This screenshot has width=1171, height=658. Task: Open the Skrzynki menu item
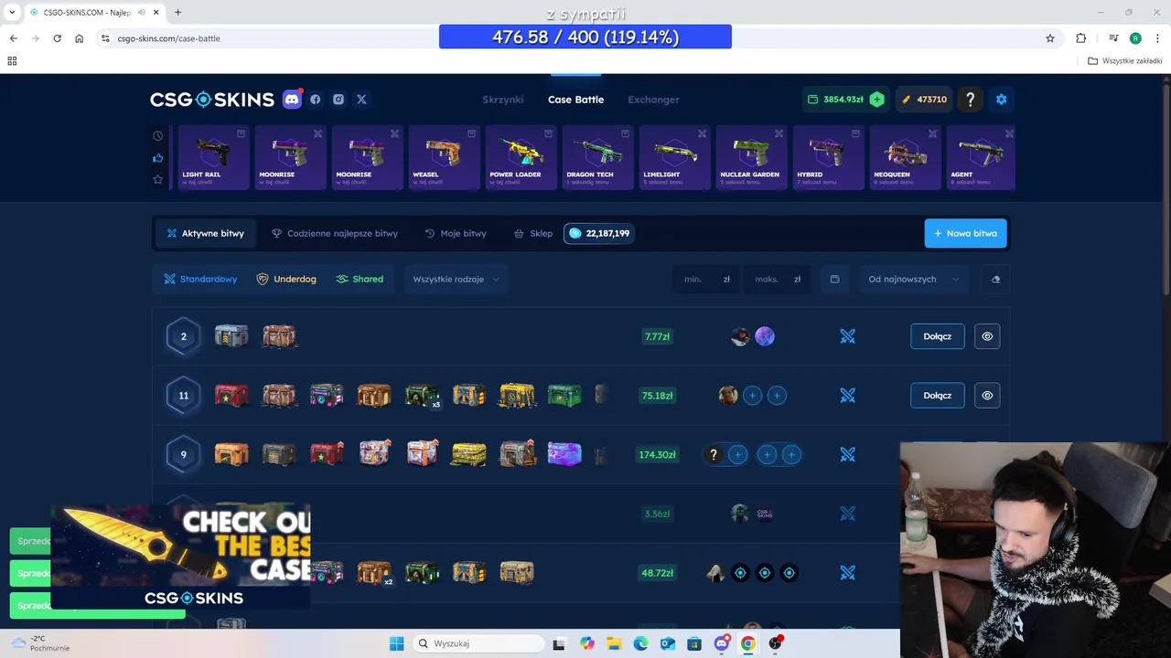pyautogui.click(x=502, y=100)
